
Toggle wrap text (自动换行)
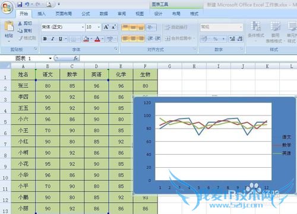click(x=176, y=27)
